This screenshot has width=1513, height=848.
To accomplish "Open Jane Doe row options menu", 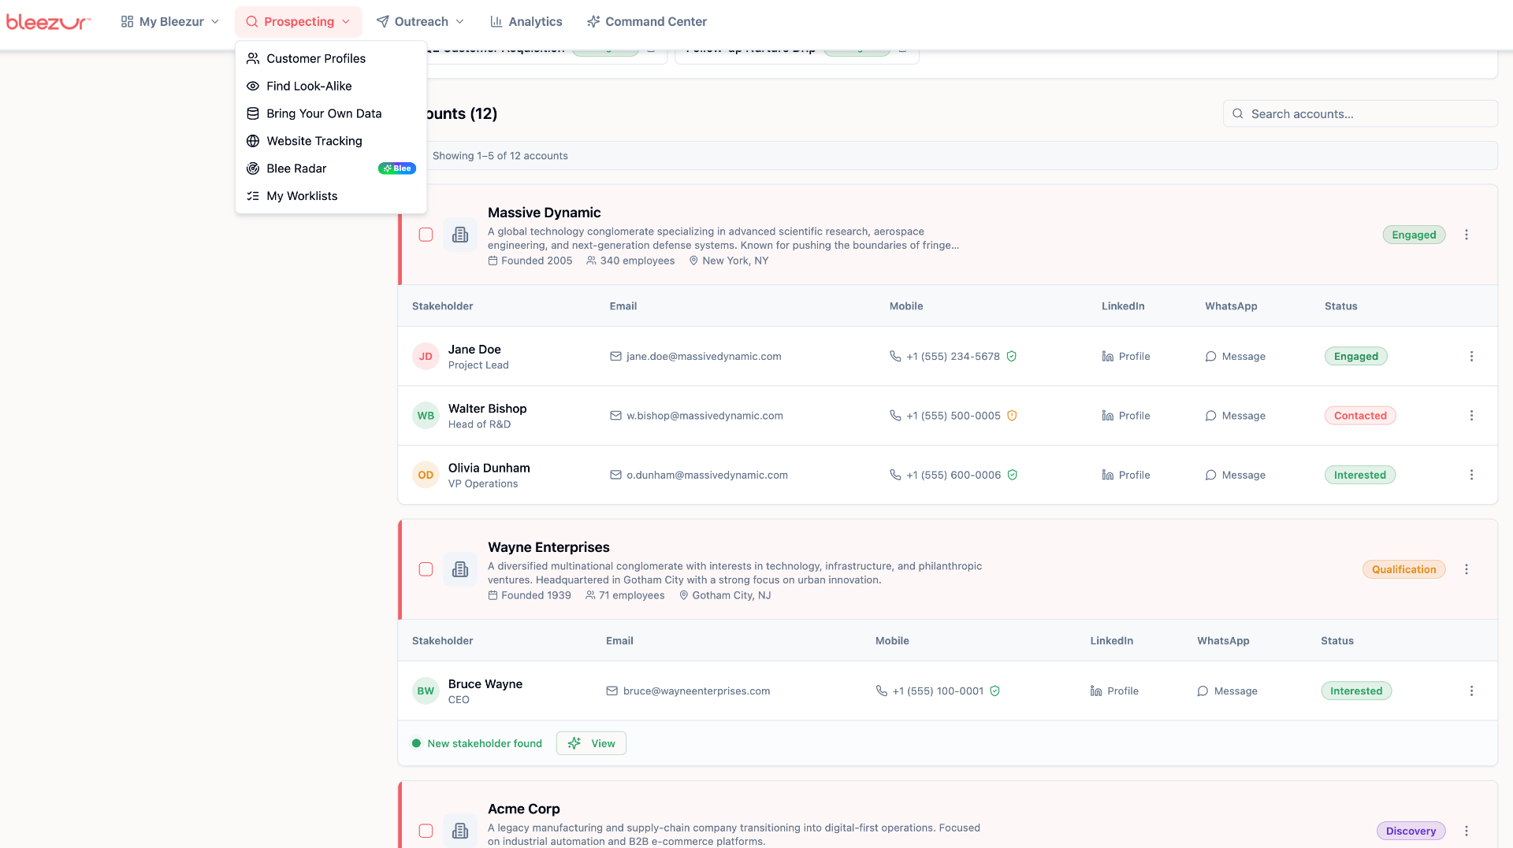I will (x=1471, y=357).
